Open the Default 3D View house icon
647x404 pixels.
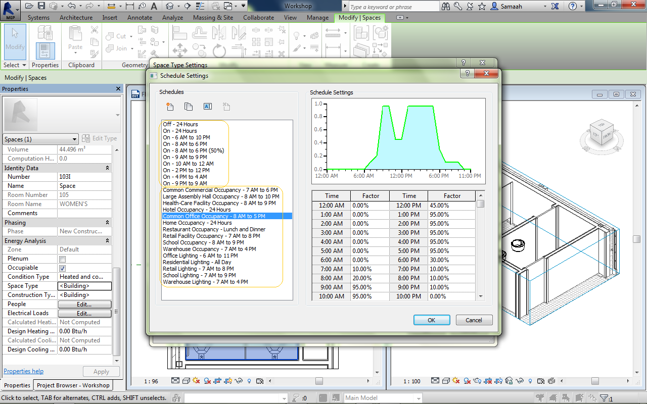click(x=169, y=6)
